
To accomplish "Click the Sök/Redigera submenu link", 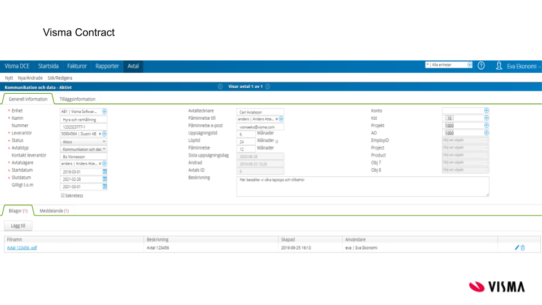I will pos(60,78).
